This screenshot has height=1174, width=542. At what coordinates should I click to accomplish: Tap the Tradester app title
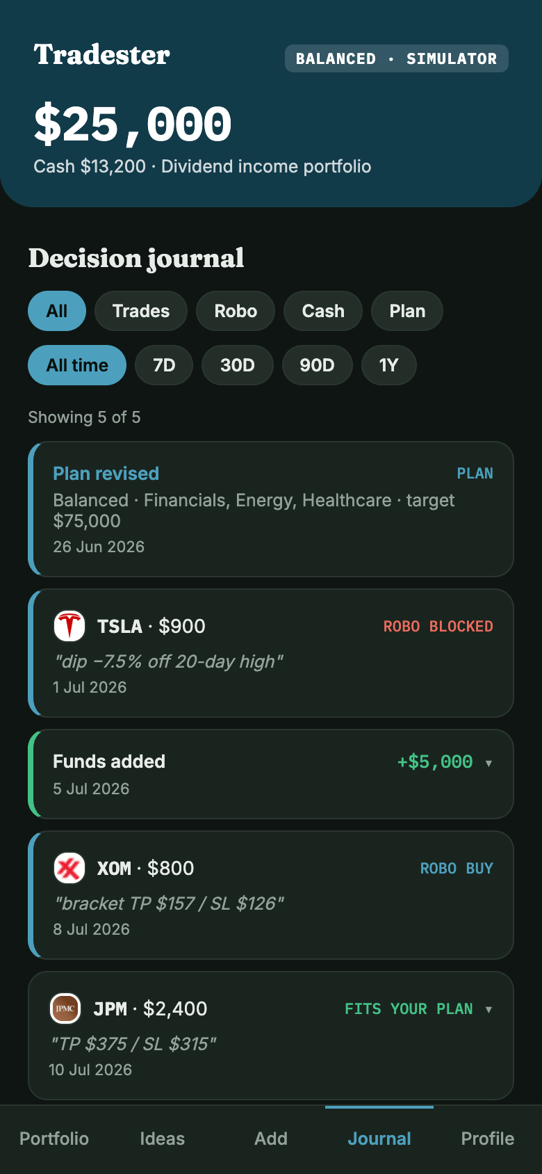click(x=101, y=55)
